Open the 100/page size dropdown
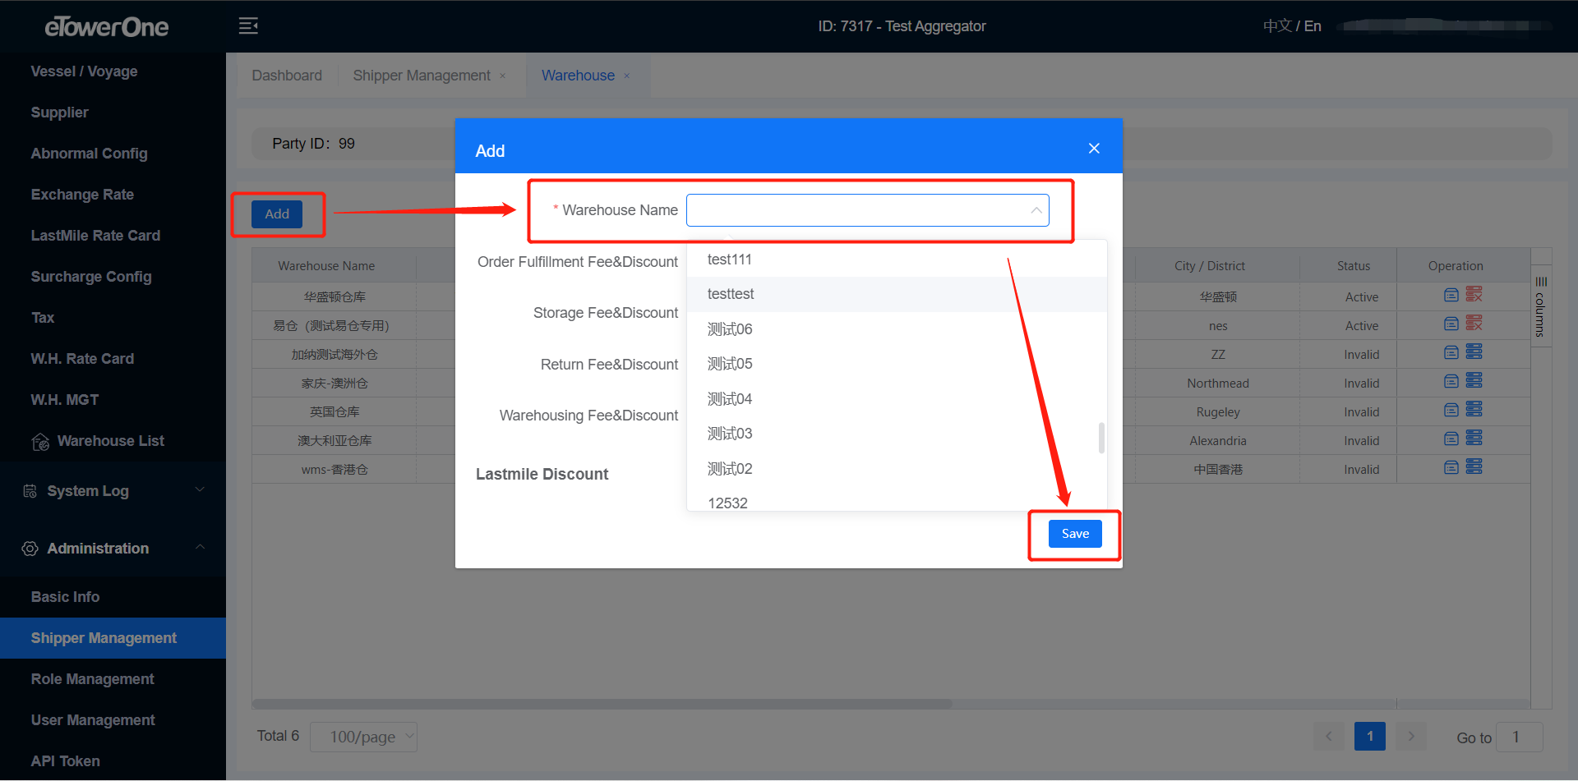Viewport: 1578px width, 781px height. (363, 737)
